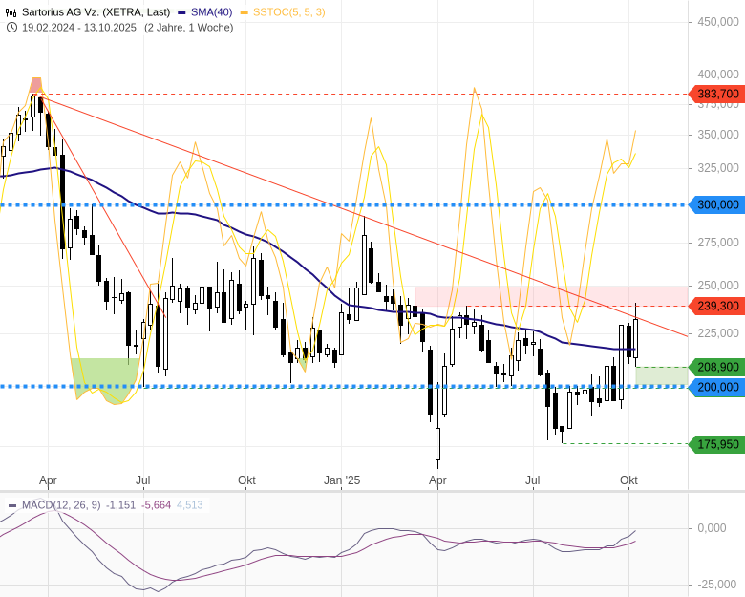This screenshot has width=745, height=597.
Task: Click the red 383,700 price label
Action: tap(718, 94)
